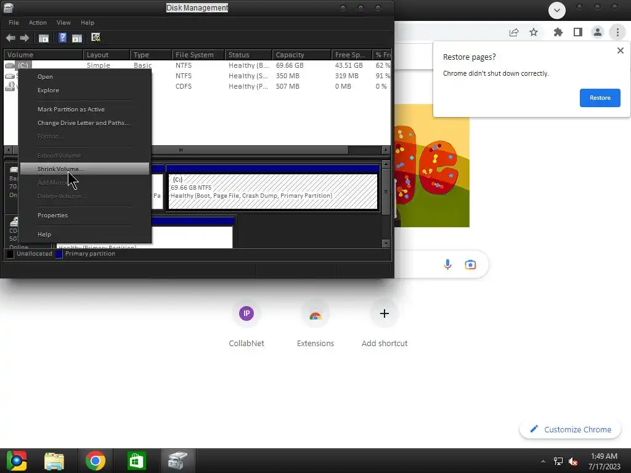Click the network tray icon
The height and width of the screenshot is (473, 631).
[558, 461]
